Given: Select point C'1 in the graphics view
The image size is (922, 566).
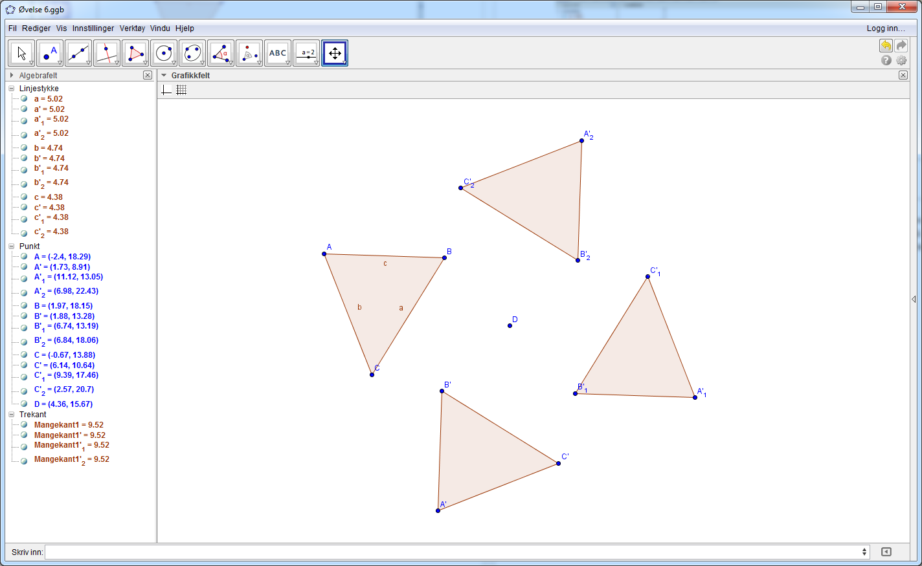Looking at the screenshot, I should pyautogui.click(x=647, y=277).
